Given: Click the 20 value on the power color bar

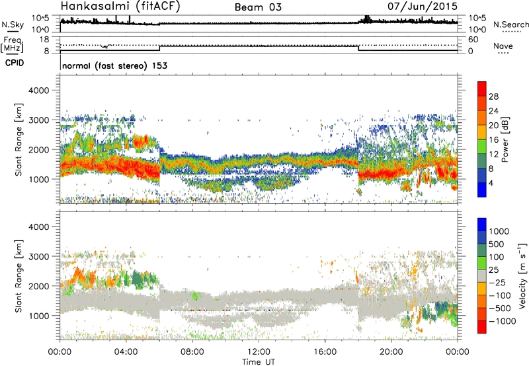Looking at the screenshot, I should tap(493, 126).
